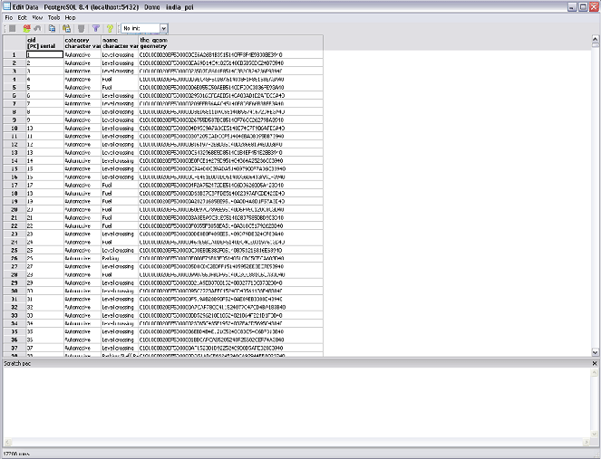Click the geometry value cell in row 35
601x459 pixels.
230,332
